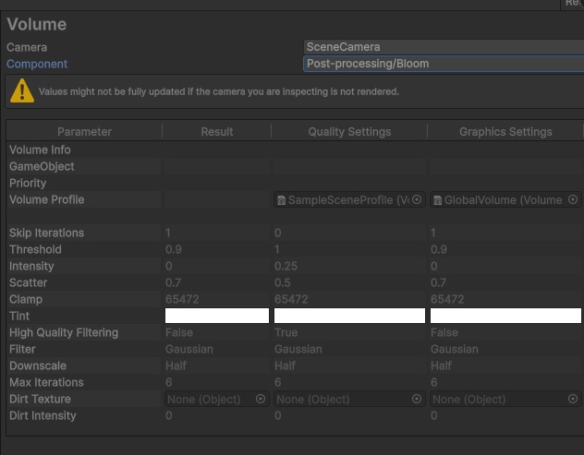Screen dimensions: 584x455
Task: Open object picker for Quality Settings Dirt Texture
Action: click(x=417, y=399)
